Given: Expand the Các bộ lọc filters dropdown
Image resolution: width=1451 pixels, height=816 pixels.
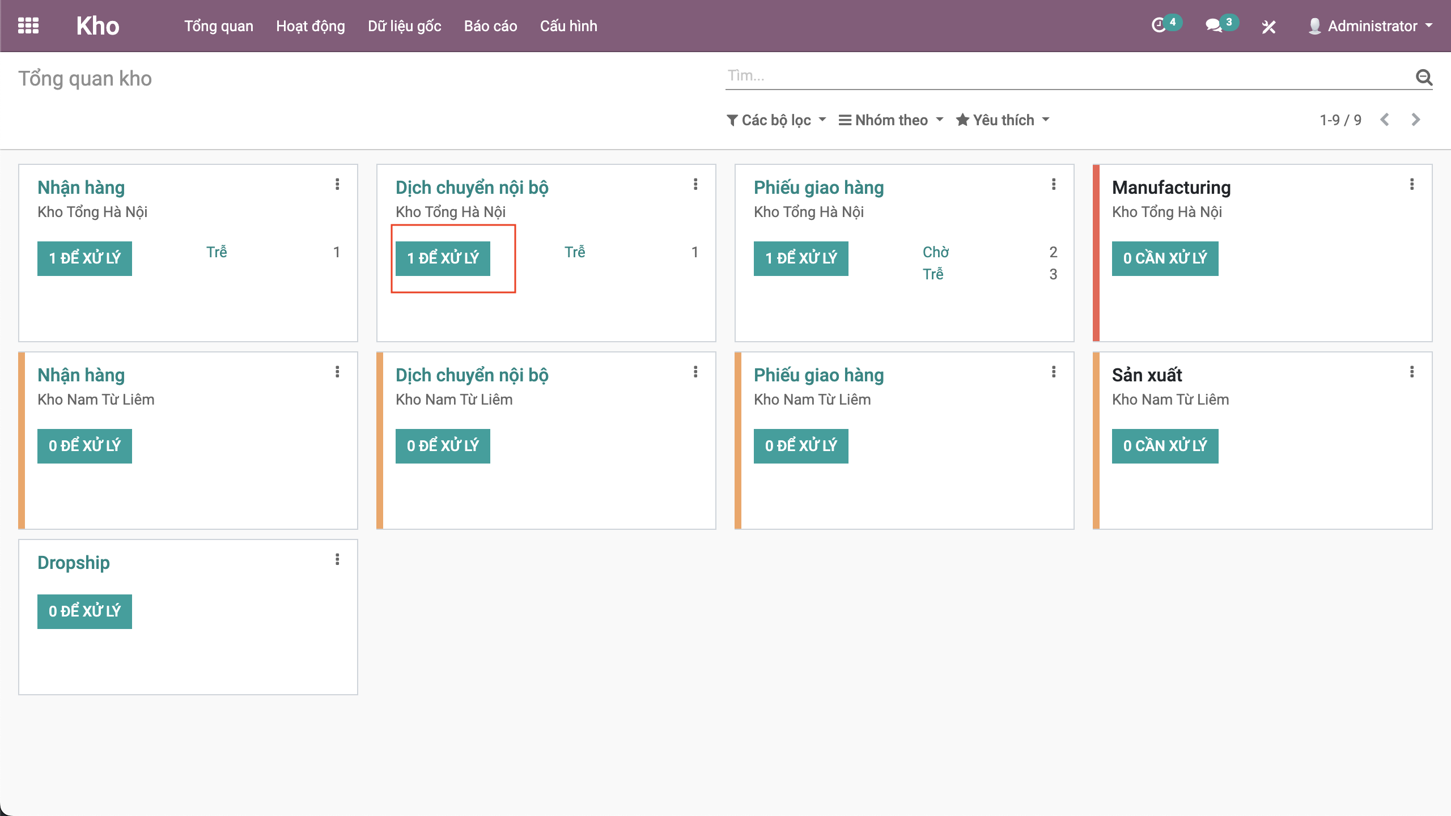Looking at the screenshot, I should point(777,120).
